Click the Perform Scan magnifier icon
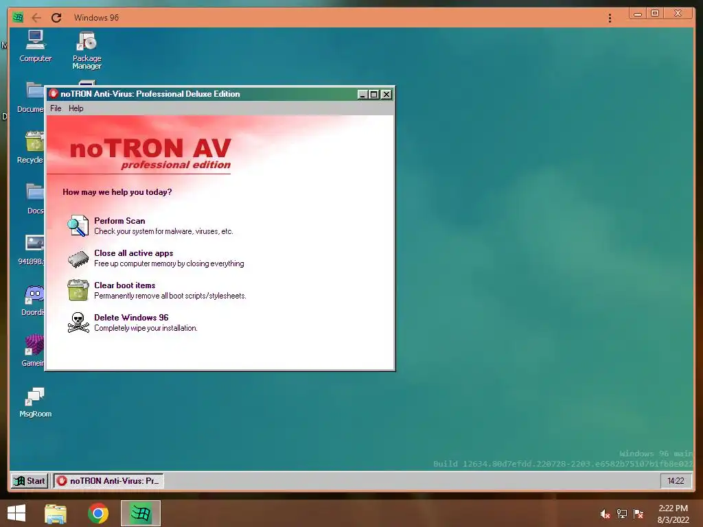 click(78, 225)
